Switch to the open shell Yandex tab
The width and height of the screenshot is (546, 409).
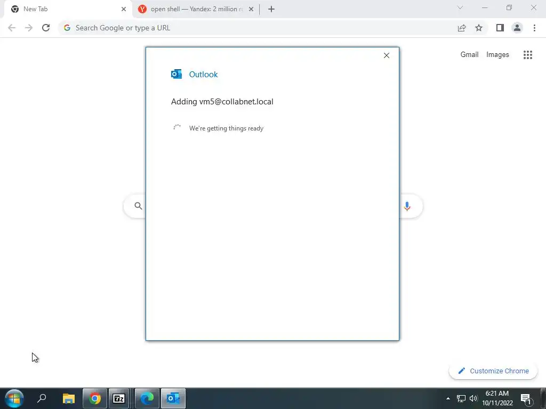[x=196, y=9]
